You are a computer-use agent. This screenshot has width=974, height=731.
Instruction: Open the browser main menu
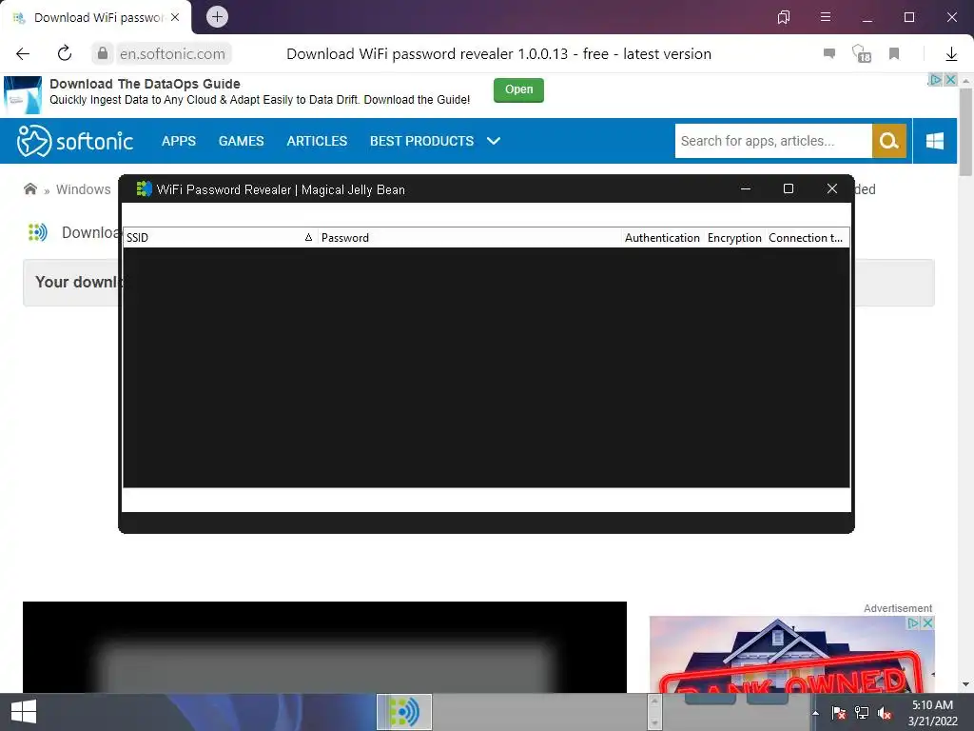826,17
